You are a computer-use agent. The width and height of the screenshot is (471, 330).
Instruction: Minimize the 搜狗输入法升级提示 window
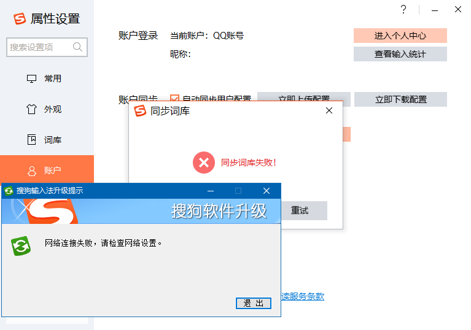[211, 191]
